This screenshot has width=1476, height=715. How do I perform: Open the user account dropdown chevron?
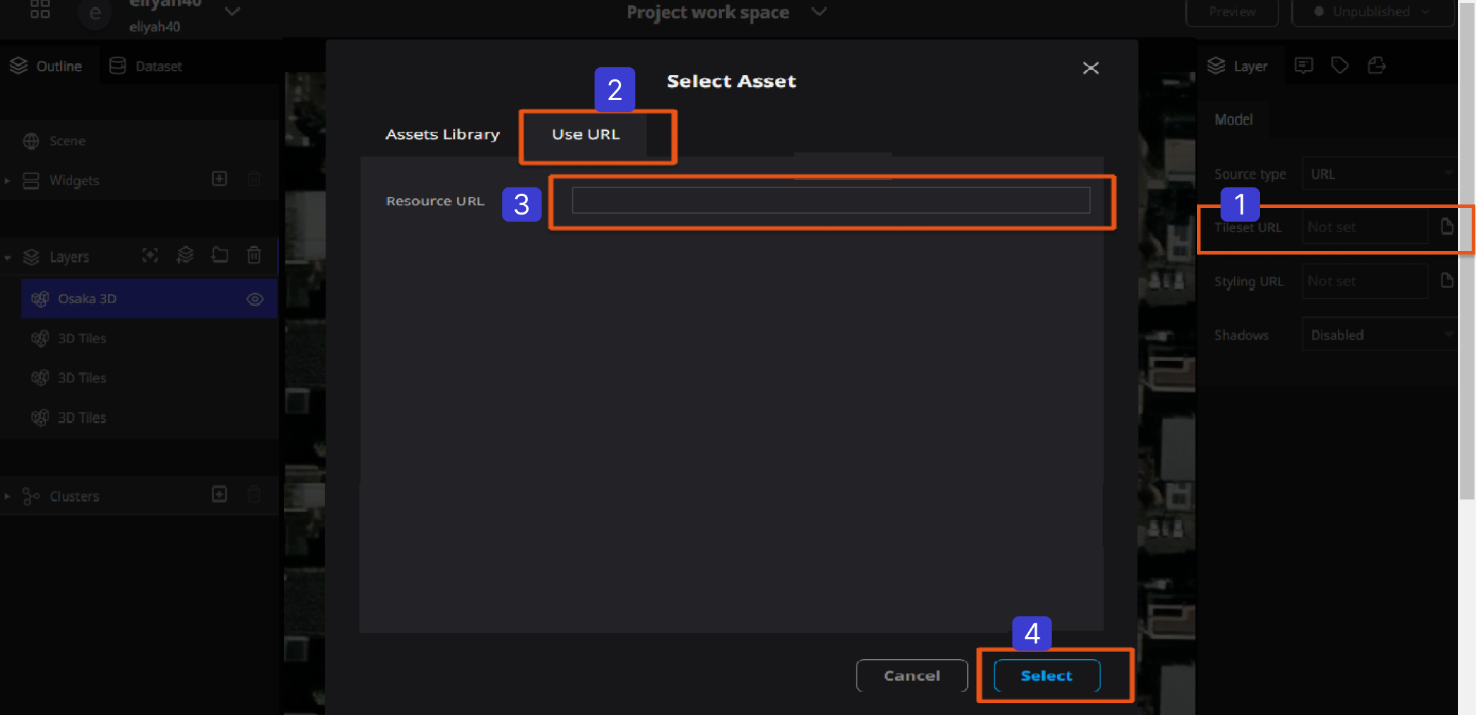(233, 11)
